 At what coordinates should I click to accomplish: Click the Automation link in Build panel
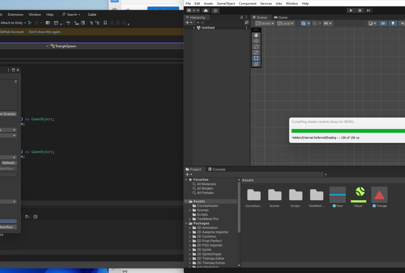pos(8,220)
